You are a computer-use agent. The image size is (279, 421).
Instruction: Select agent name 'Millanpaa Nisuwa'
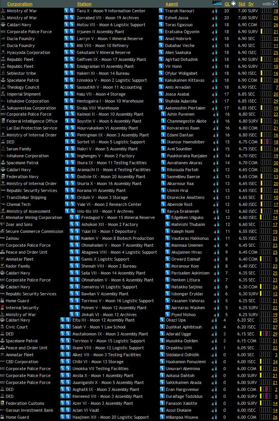(x=182, y=417)
